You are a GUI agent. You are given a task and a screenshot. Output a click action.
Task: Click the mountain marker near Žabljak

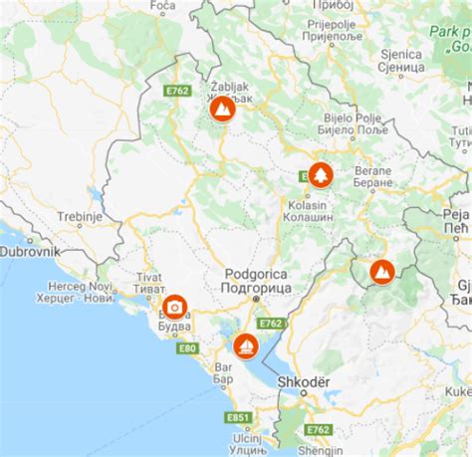(x=223, y=109)
